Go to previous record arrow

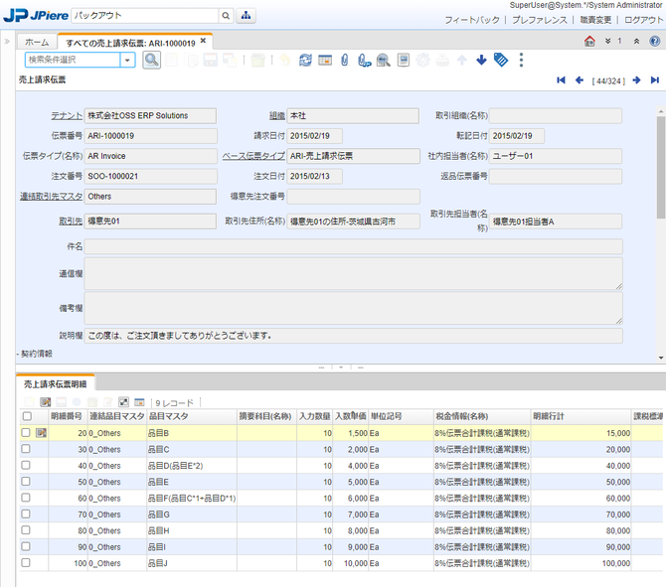[x=580, y=80]
